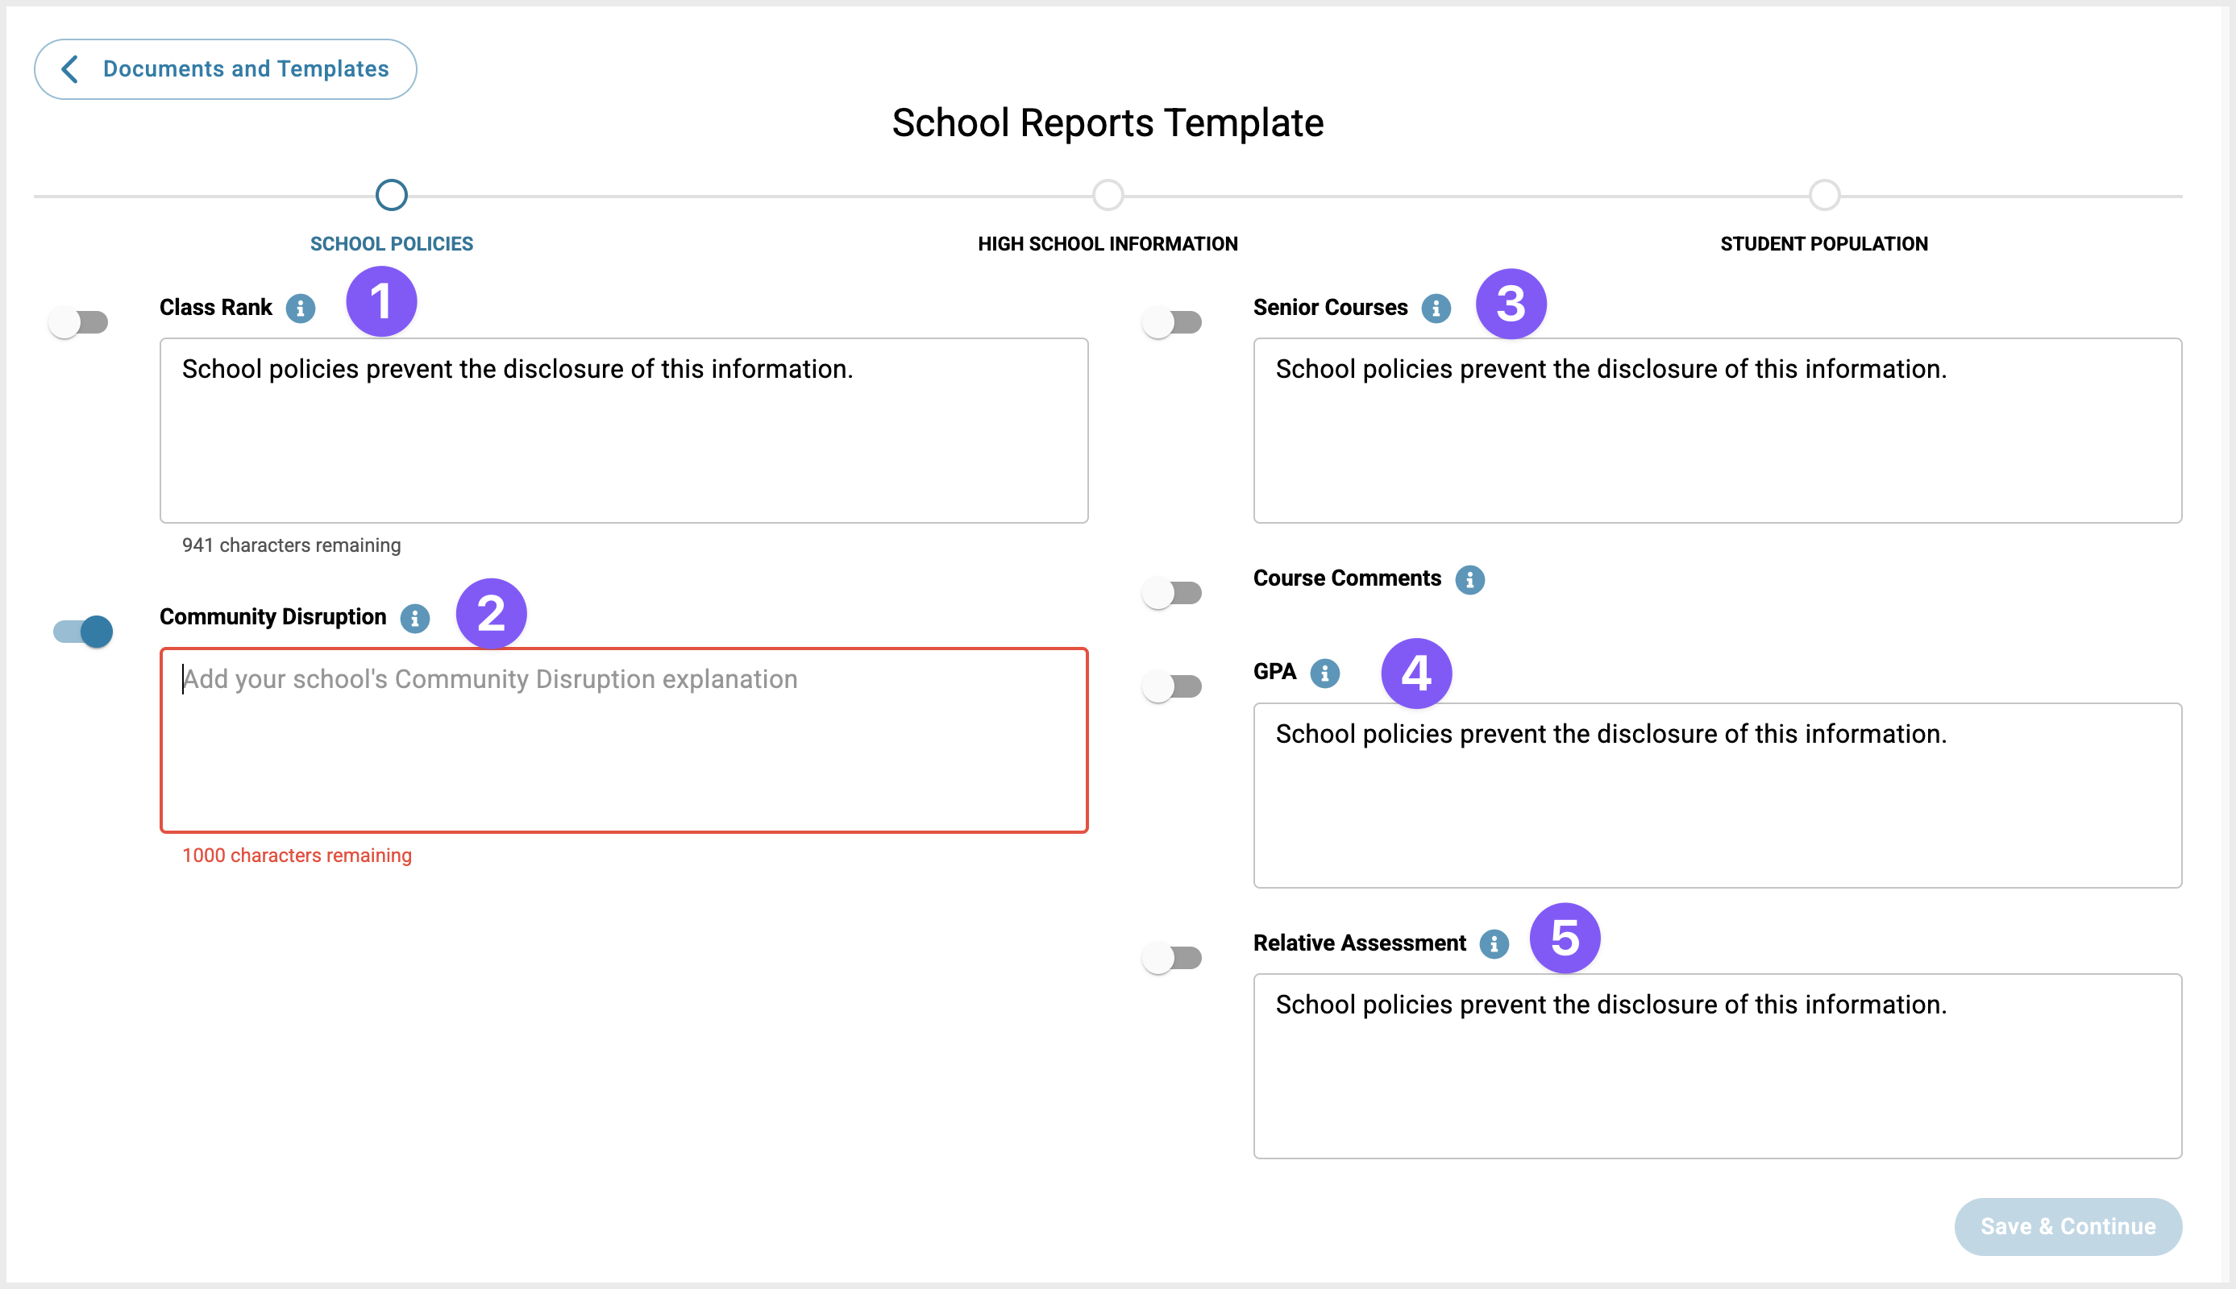Click into Class Rank text box
Viewport: 2236px width, 1289px height.
(x=623, y=430)
